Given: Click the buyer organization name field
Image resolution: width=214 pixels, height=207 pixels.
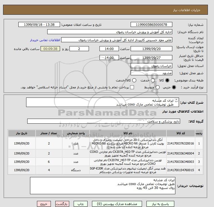Looking at the screenshot, I should (x=110, y=32).
